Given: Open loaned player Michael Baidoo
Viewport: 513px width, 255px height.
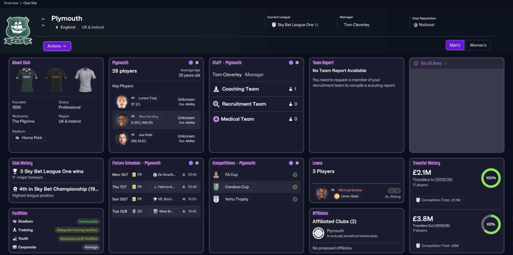Looking at the screenshot, I should [351, 190].
